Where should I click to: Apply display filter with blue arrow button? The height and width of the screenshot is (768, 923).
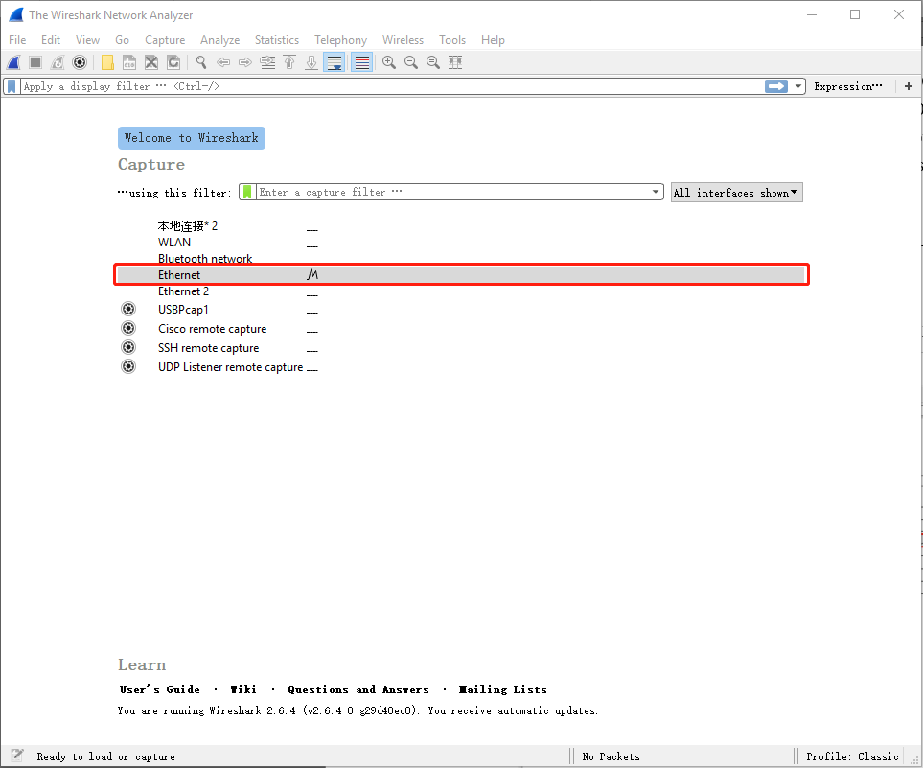776,86
